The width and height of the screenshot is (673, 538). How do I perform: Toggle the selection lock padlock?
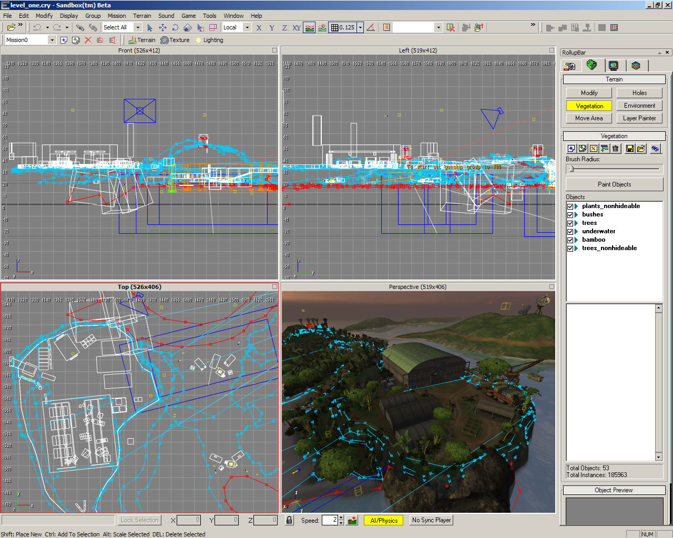click(x=289, y=520)
